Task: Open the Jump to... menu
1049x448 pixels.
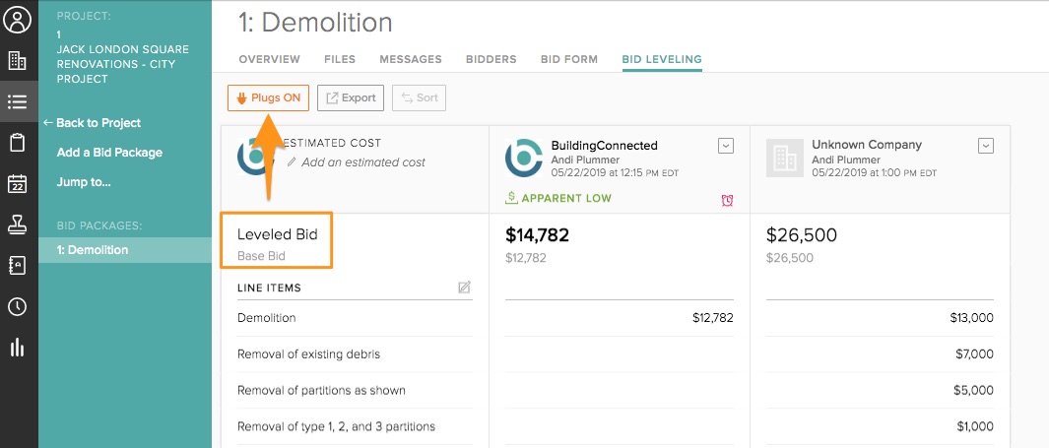Action: pos(83,182)
